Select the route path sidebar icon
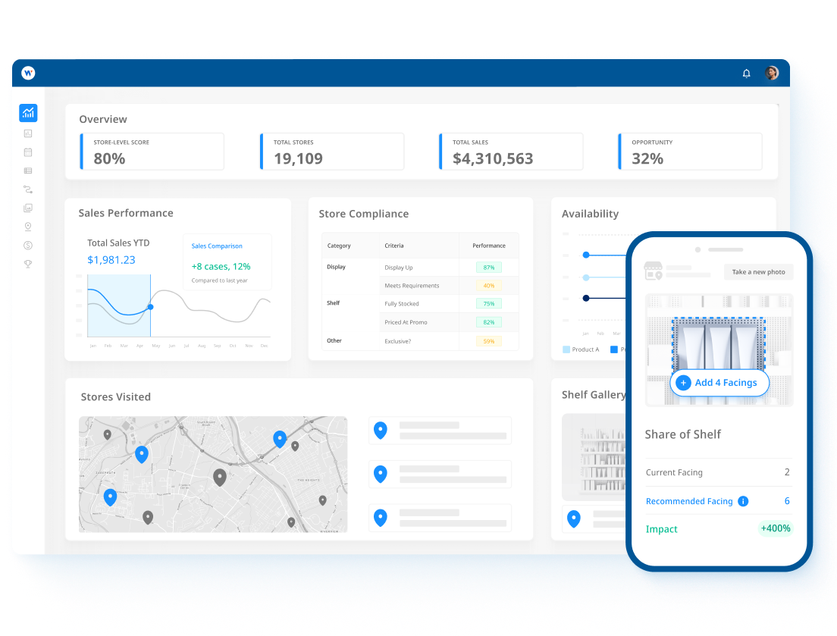Viewport: 837px width, 636px height. pos(28,190)
